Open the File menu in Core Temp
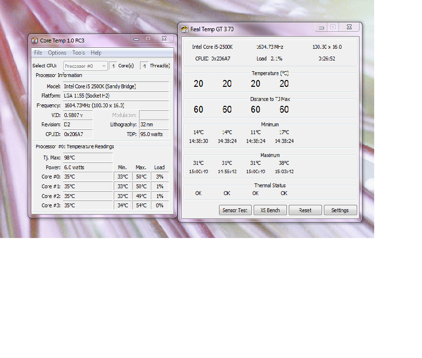422x358 pixels. 38,53
